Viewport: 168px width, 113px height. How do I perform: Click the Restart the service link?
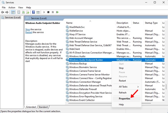[x=29, y=32]
